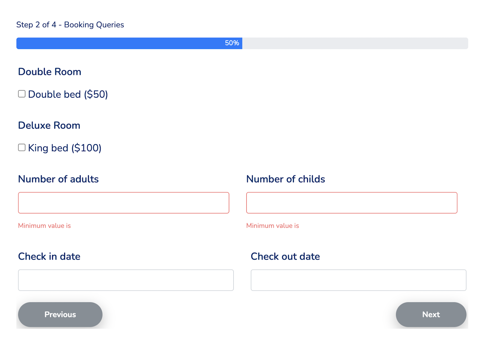Screen dimensions: 484x353
Task: Tick the King bed ($100) checkbox
Action: click(x=22, y=147)
